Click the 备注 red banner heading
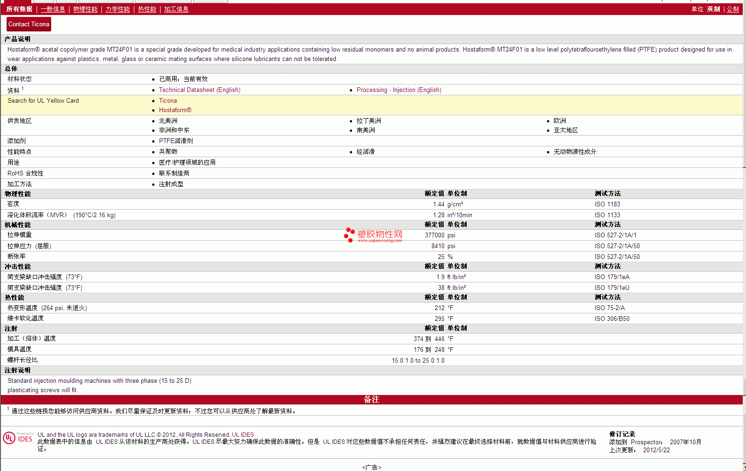Screen dimensions: 746x471 371,400
